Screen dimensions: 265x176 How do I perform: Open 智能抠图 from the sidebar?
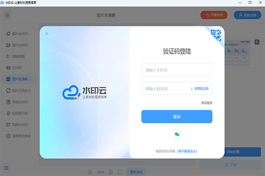tap(17, 57)
